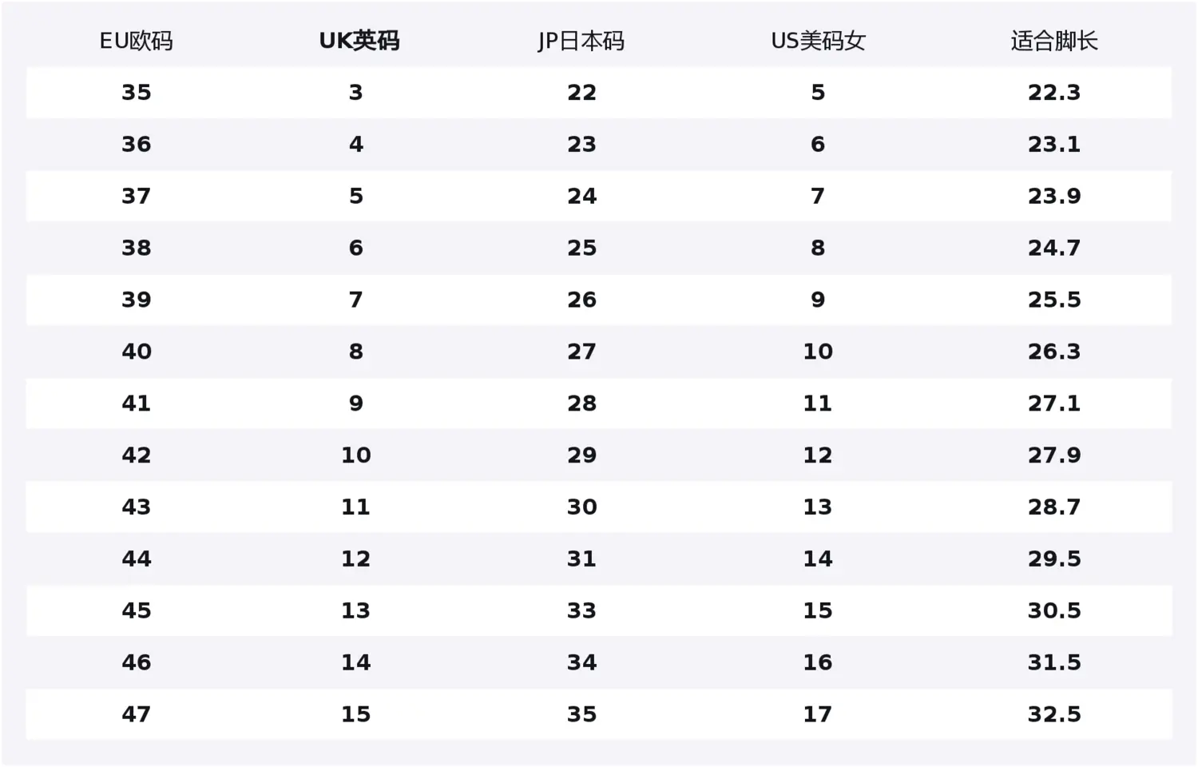
Task: Click UK size 3 cell
Action: coord(356,93)
